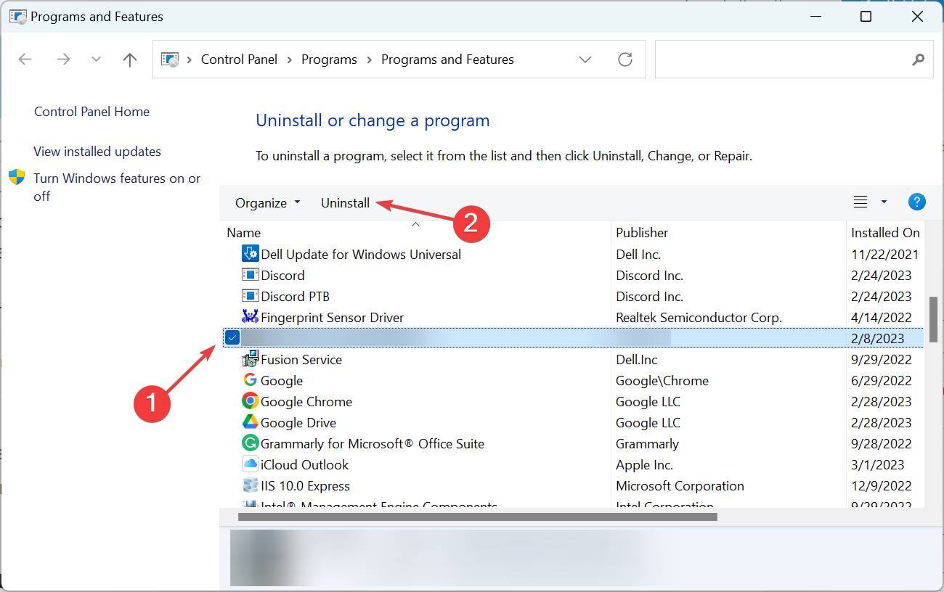
Task: Expand the chevron after Control Panel in the address bar
Action: tap(289, 59)
